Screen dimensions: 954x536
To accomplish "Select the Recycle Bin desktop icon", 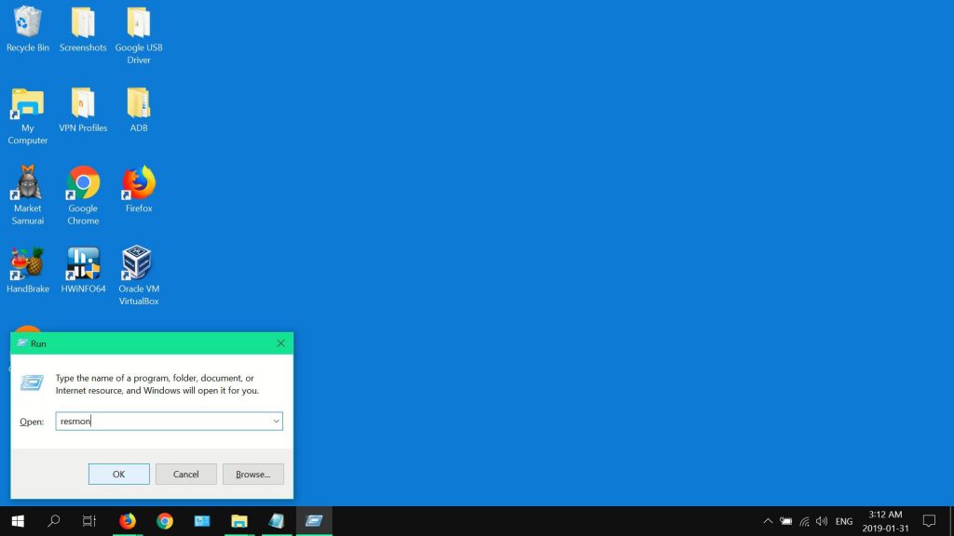I will pos(27,29).
